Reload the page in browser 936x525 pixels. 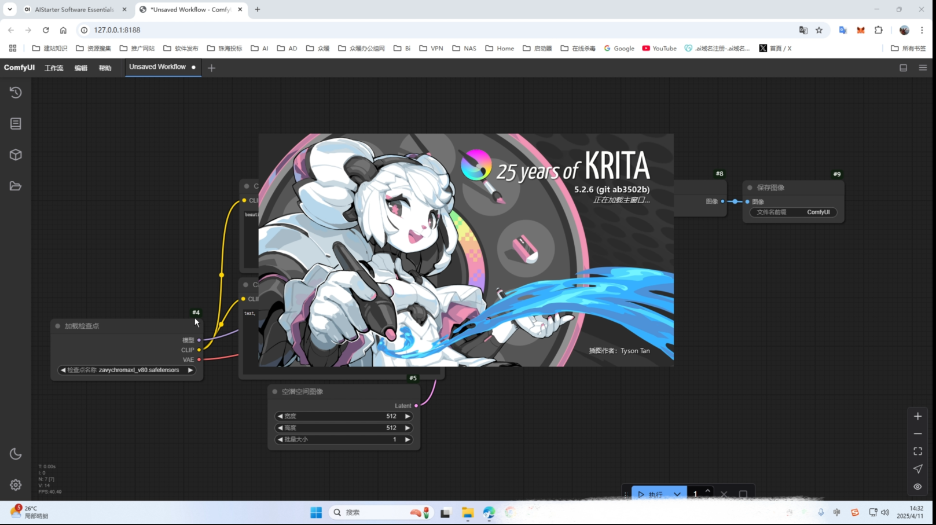point(46,30)
